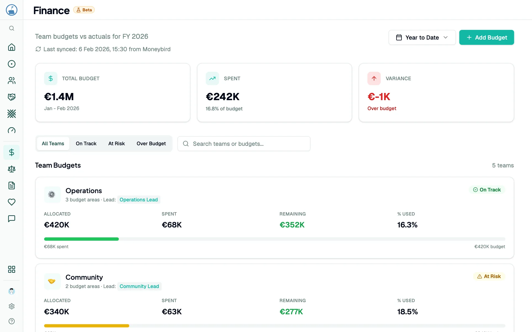Click the Add Budget button
532x332 pixels.
[487, 37]
